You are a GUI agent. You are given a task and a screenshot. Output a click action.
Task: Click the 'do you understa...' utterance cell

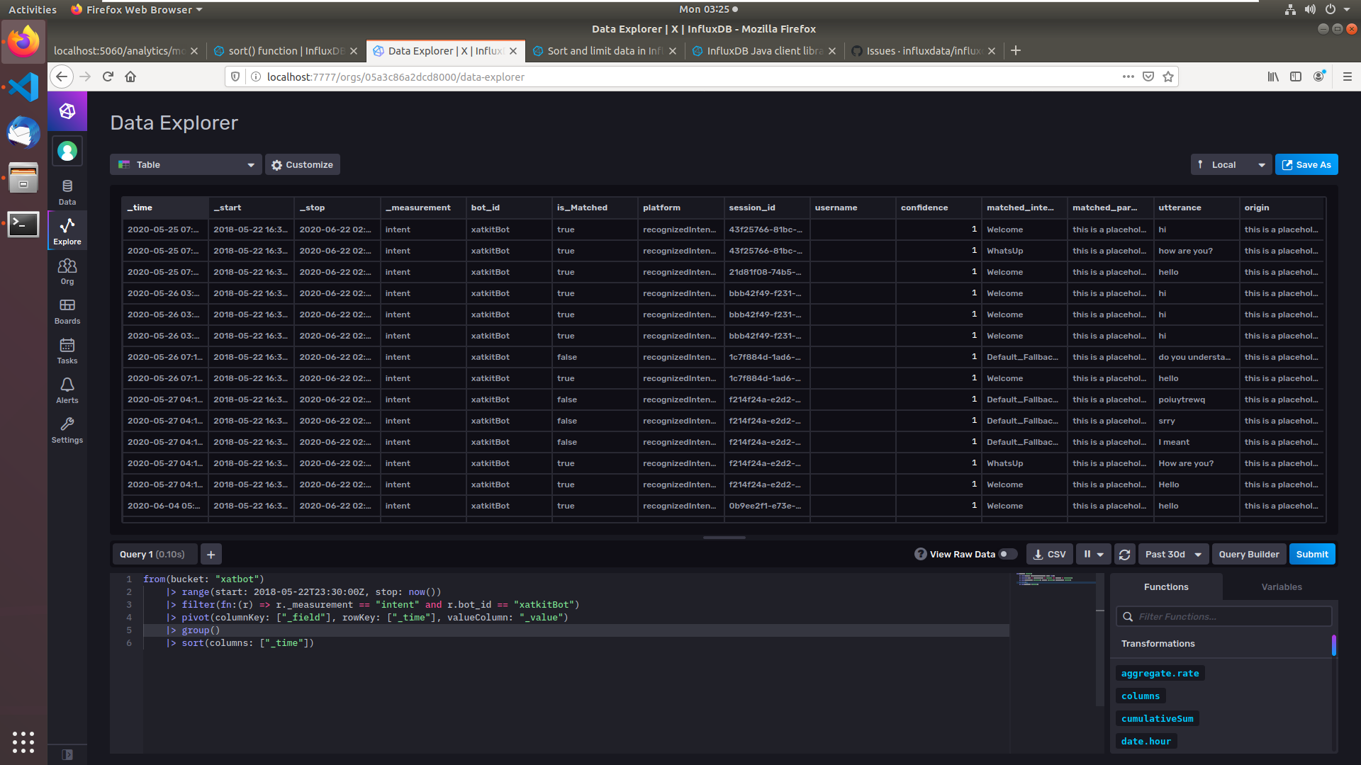[1196, 357]
